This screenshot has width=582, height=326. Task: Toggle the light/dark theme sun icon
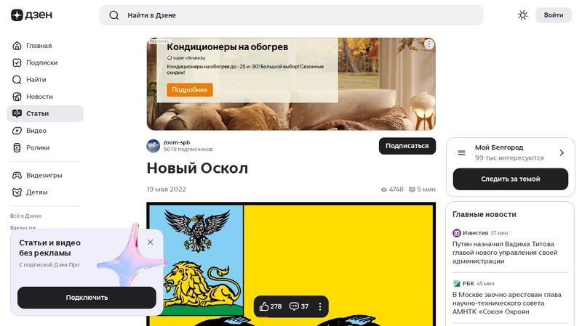point(522,15)
